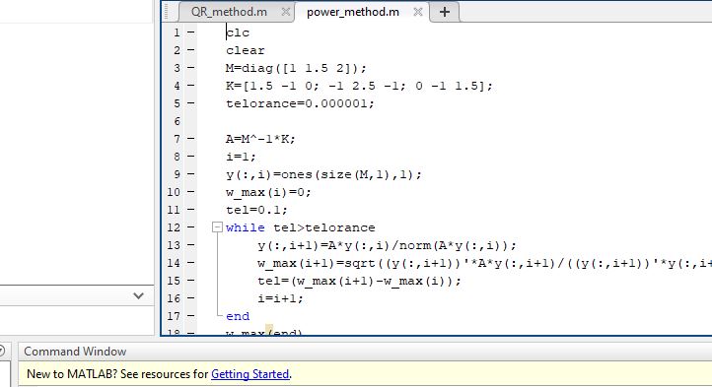This screenshot has width=712, height=387.
Task: Click the norm(A*y(:,i)) line 13 code
Action: 387,245
